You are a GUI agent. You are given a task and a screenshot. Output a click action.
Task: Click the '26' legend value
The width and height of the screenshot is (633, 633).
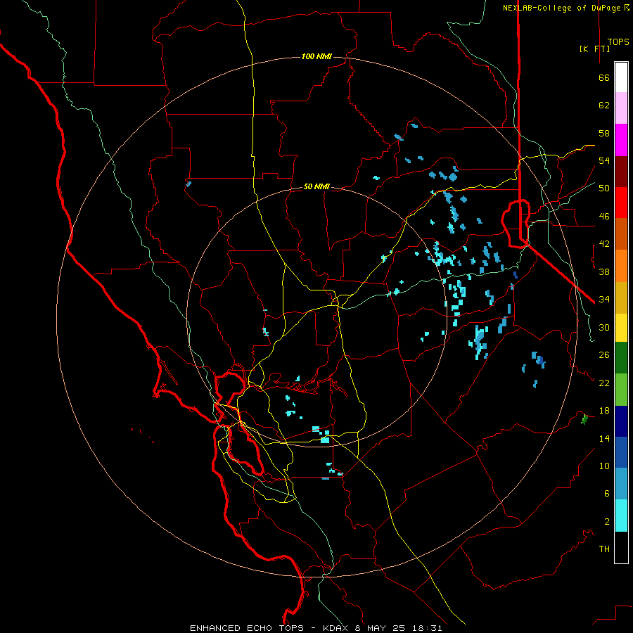pos(604,355)
